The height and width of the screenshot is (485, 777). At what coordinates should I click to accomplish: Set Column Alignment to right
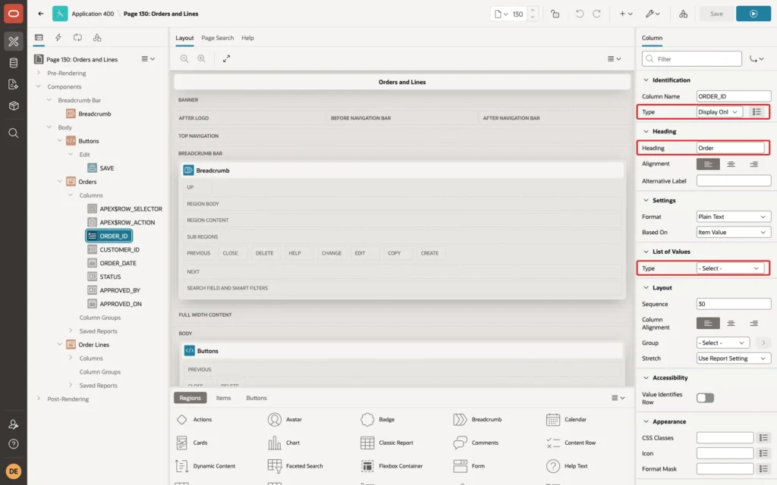(753, 323)
